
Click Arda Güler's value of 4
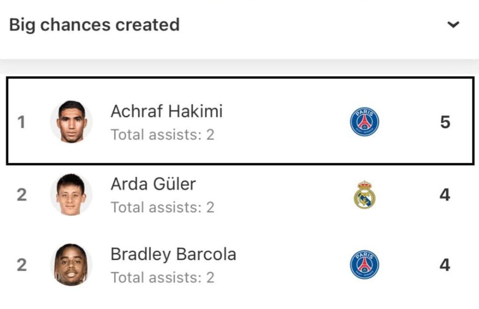(x=445, y=195)
